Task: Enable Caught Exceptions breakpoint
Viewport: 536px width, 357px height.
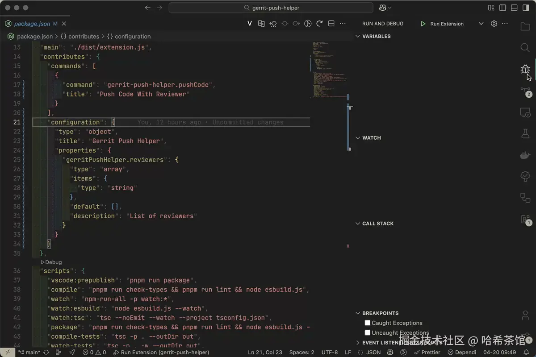Action: (368, 323)
